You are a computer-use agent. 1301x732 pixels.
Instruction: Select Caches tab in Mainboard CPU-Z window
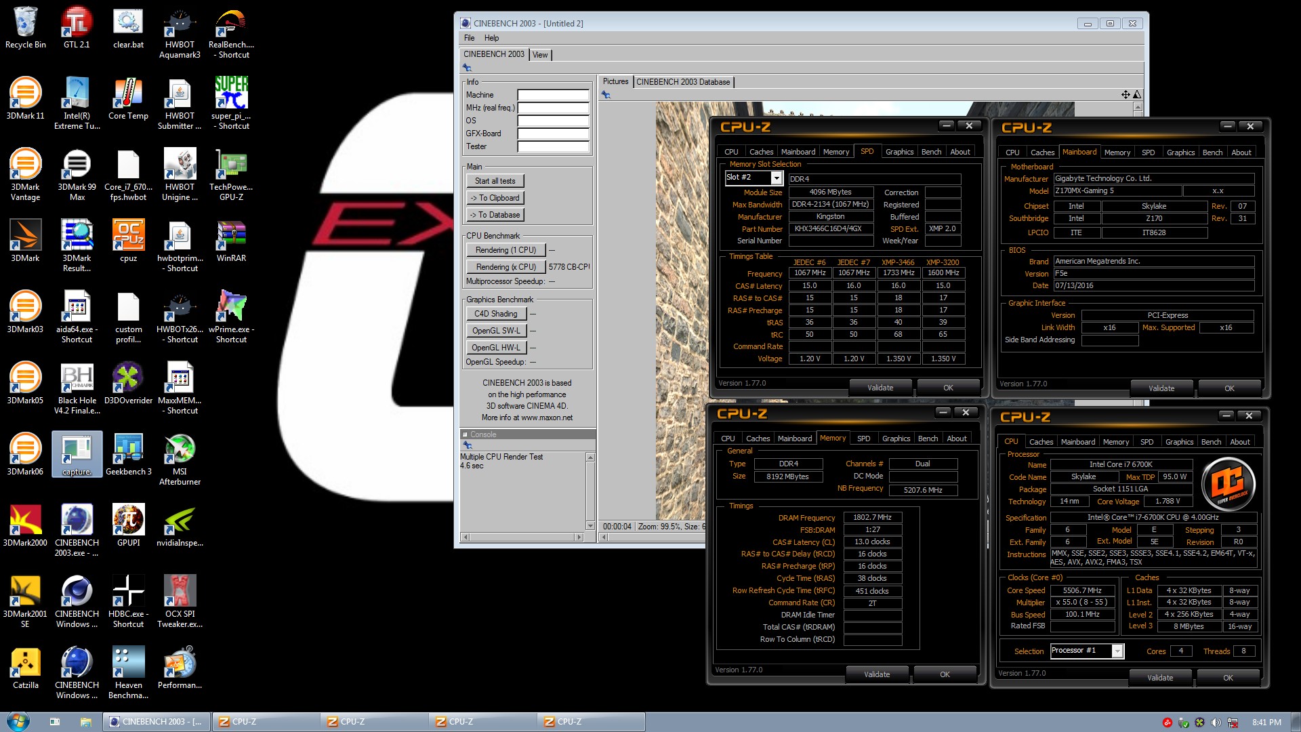[1042, 152]
